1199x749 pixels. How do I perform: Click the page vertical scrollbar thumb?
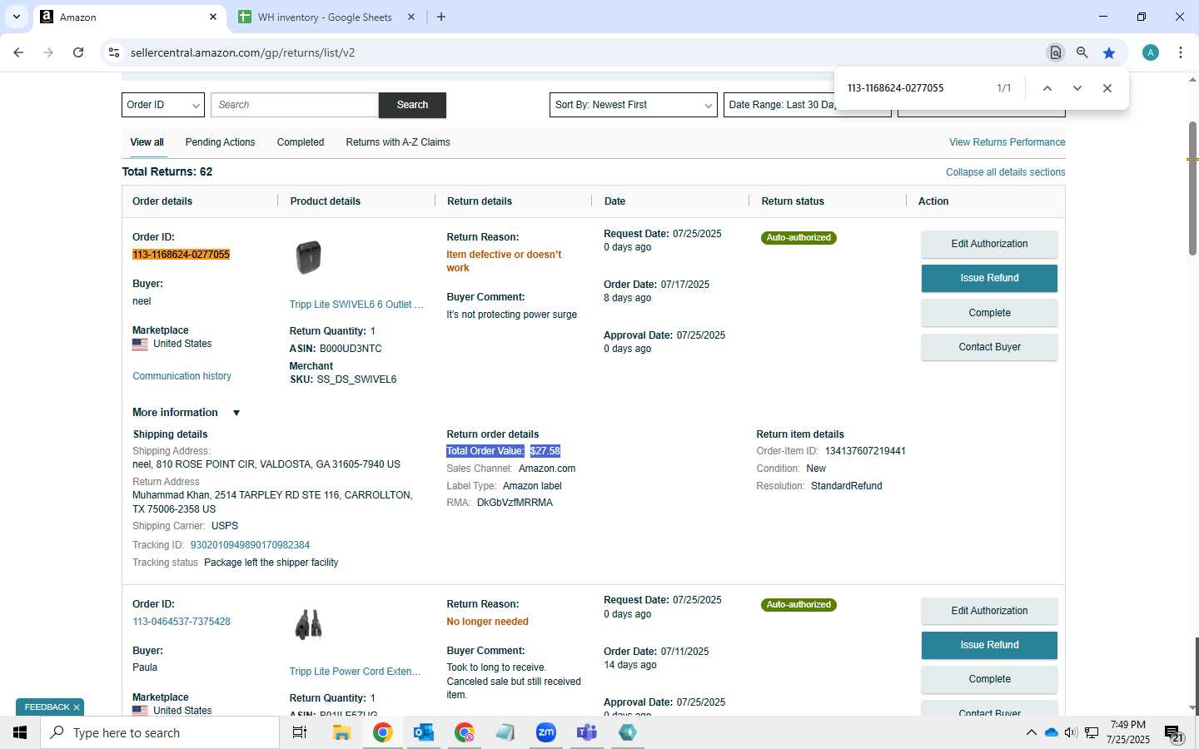(1192, 188)
